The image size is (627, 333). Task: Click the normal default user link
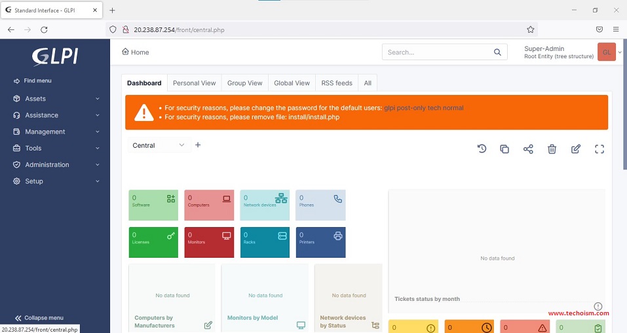pyautogui.click(x=453, y=108)
